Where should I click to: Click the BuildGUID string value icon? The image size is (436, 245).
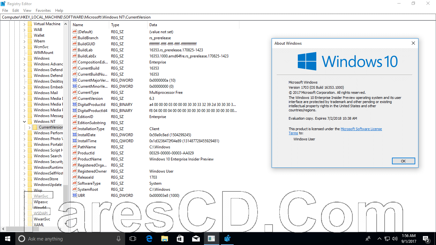[75, 44]
